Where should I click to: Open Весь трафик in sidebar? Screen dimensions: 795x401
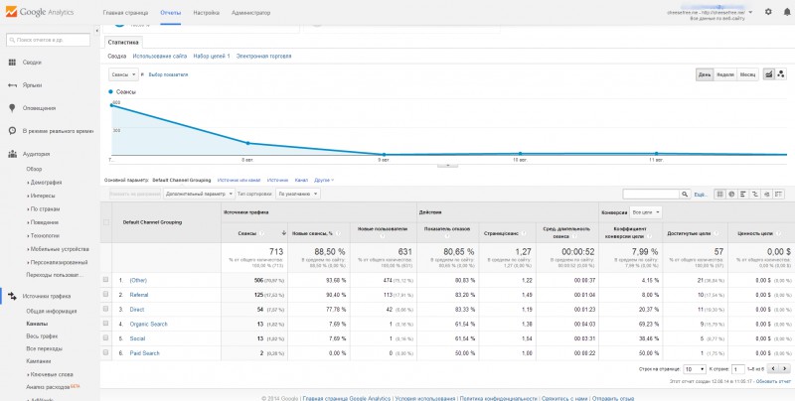42,336
